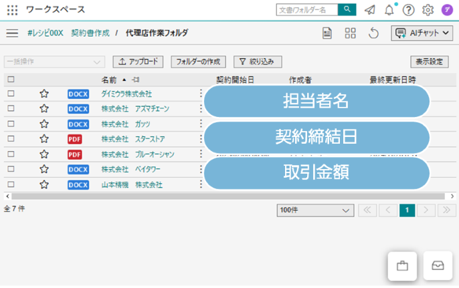Open the 株式会社 ガッツ document link
The image size is (459, 288).
pyautogui.click(x=126, y=124)
